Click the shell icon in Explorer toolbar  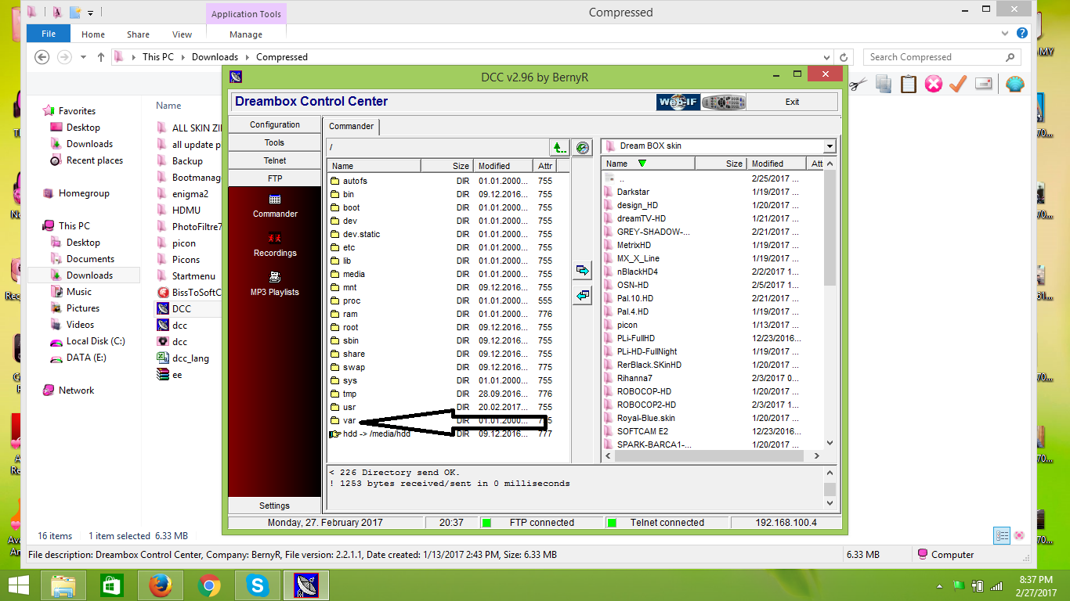[x=1014, y=84]
